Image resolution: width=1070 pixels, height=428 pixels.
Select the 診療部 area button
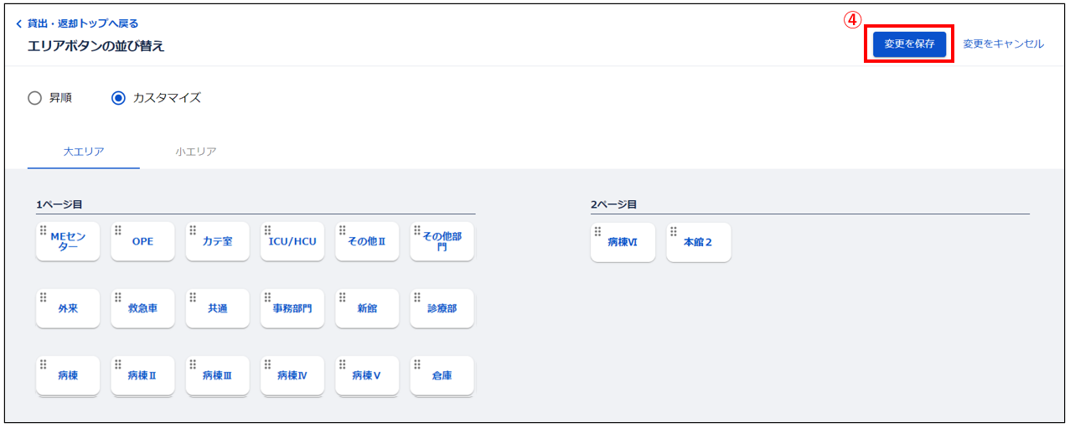[x=442, y=308]
